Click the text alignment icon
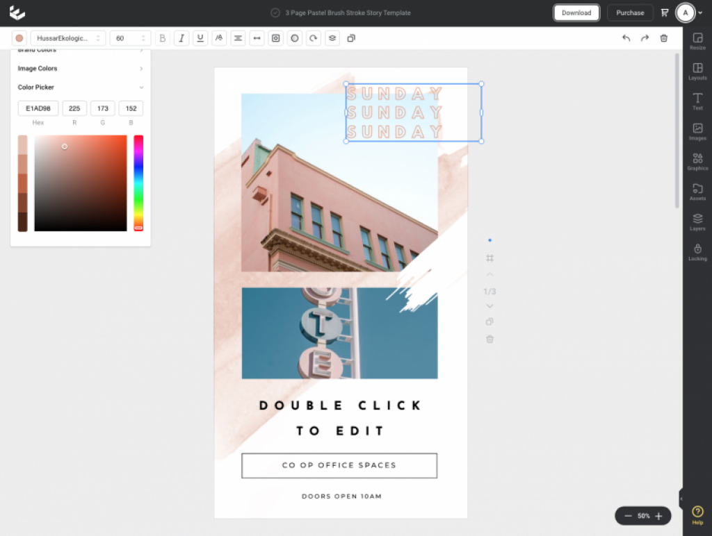712x536 pixels. pos(238,38)
